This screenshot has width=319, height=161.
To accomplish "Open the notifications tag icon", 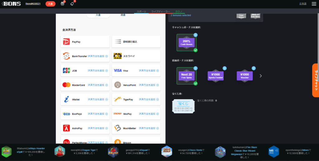I will tap(72, 4).
